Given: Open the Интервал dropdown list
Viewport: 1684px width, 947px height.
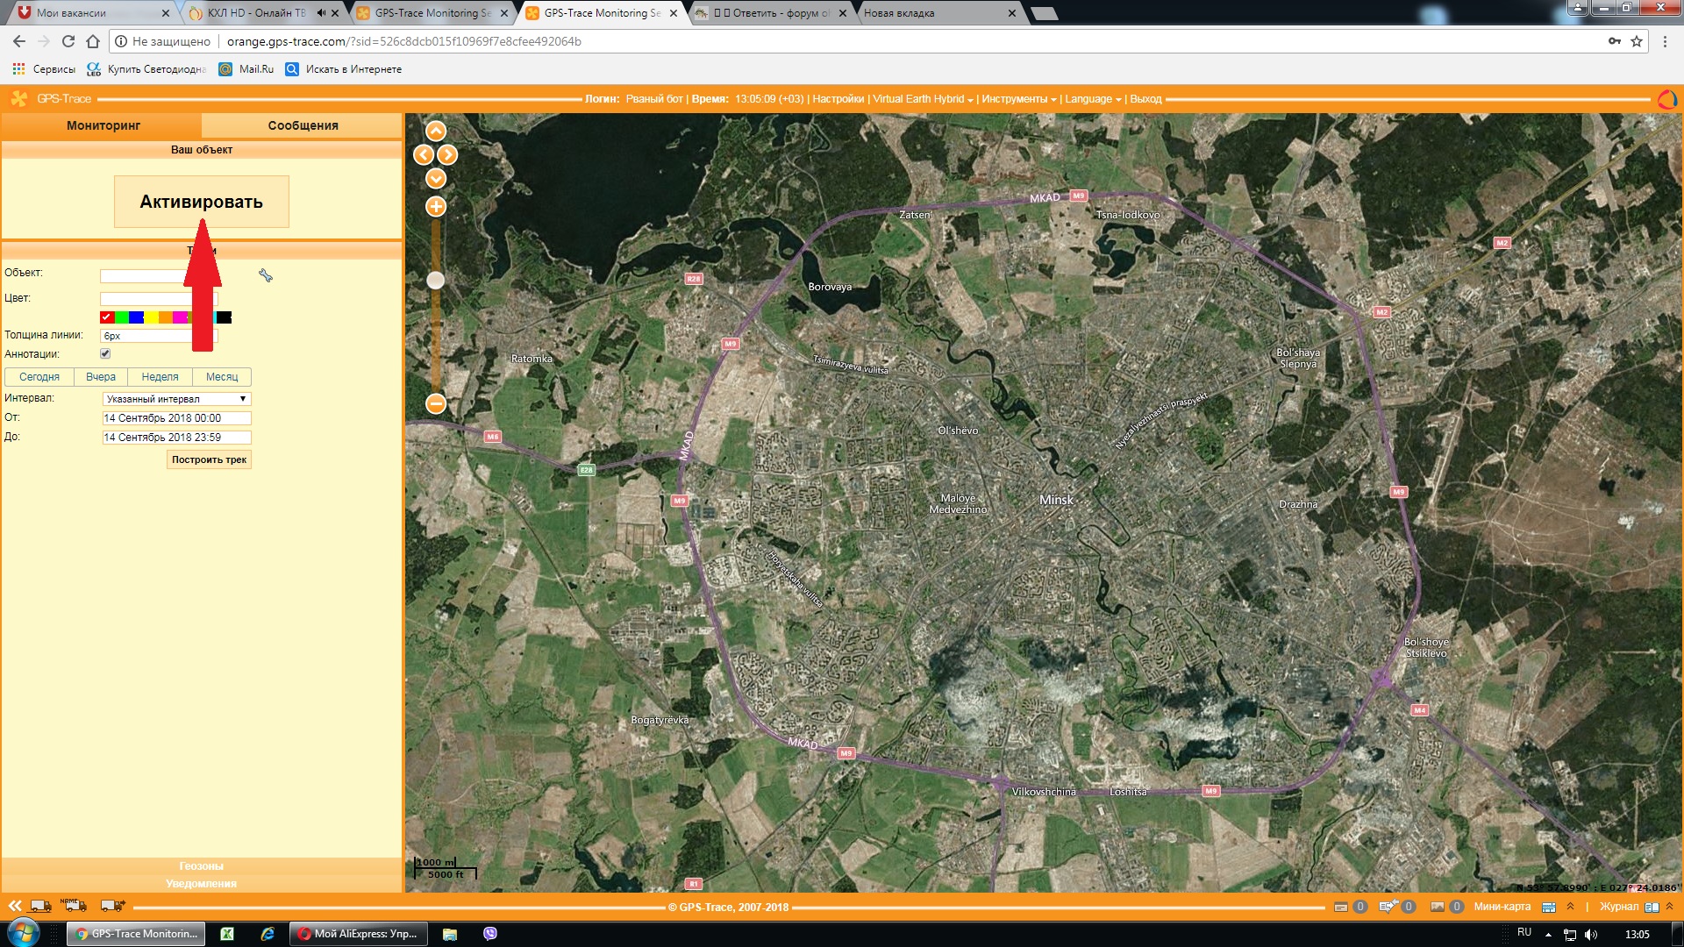Looking at the screenshot, I should [x=176, y=399].
